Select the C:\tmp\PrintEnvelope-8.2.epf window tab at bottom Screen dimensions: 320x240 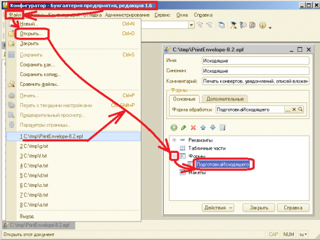(39, 225)
